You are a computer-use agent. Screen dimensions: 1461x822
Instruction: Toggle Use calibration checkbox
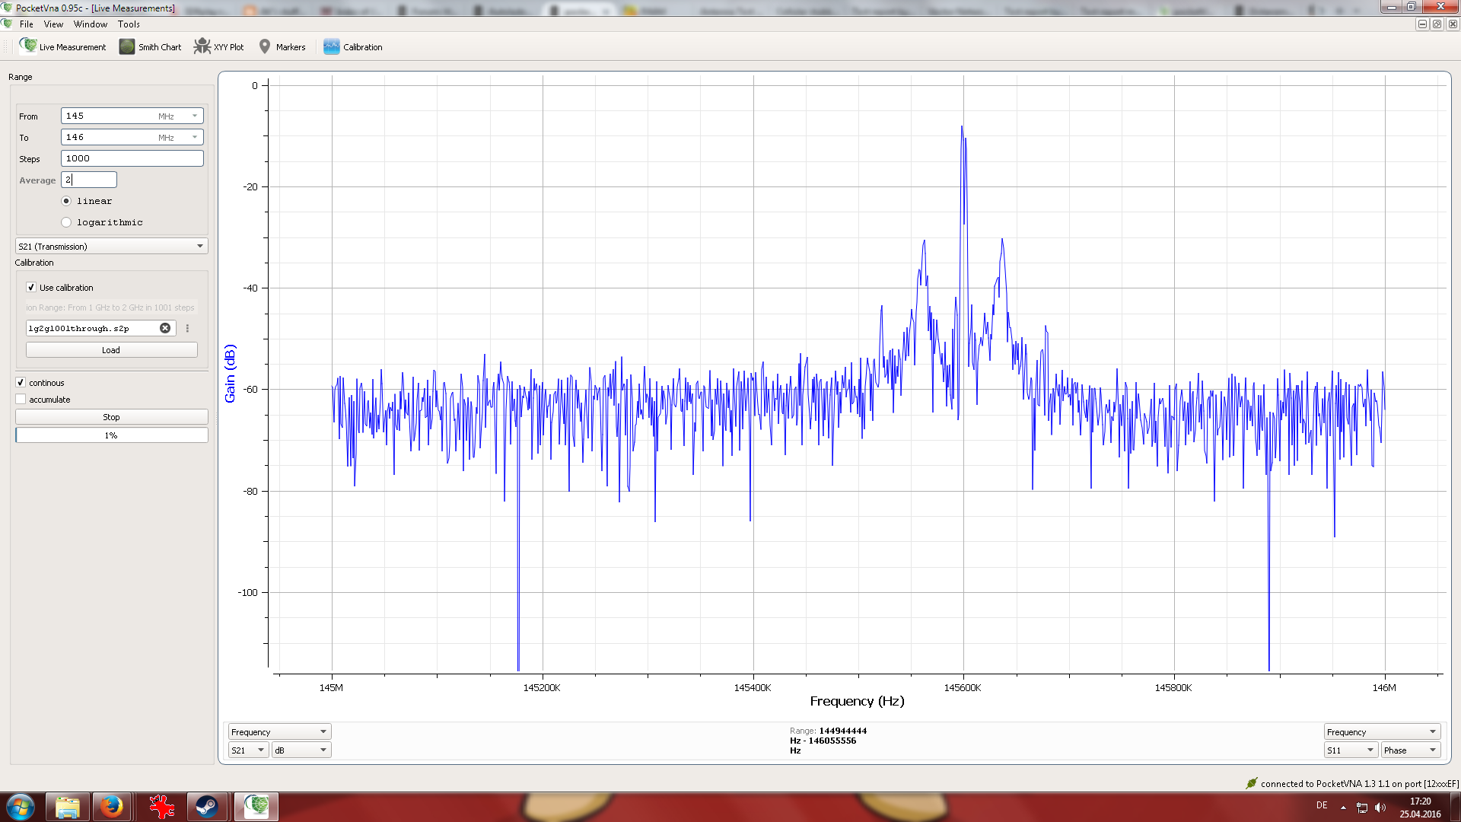pyautogui.click(x=31, y=288)
